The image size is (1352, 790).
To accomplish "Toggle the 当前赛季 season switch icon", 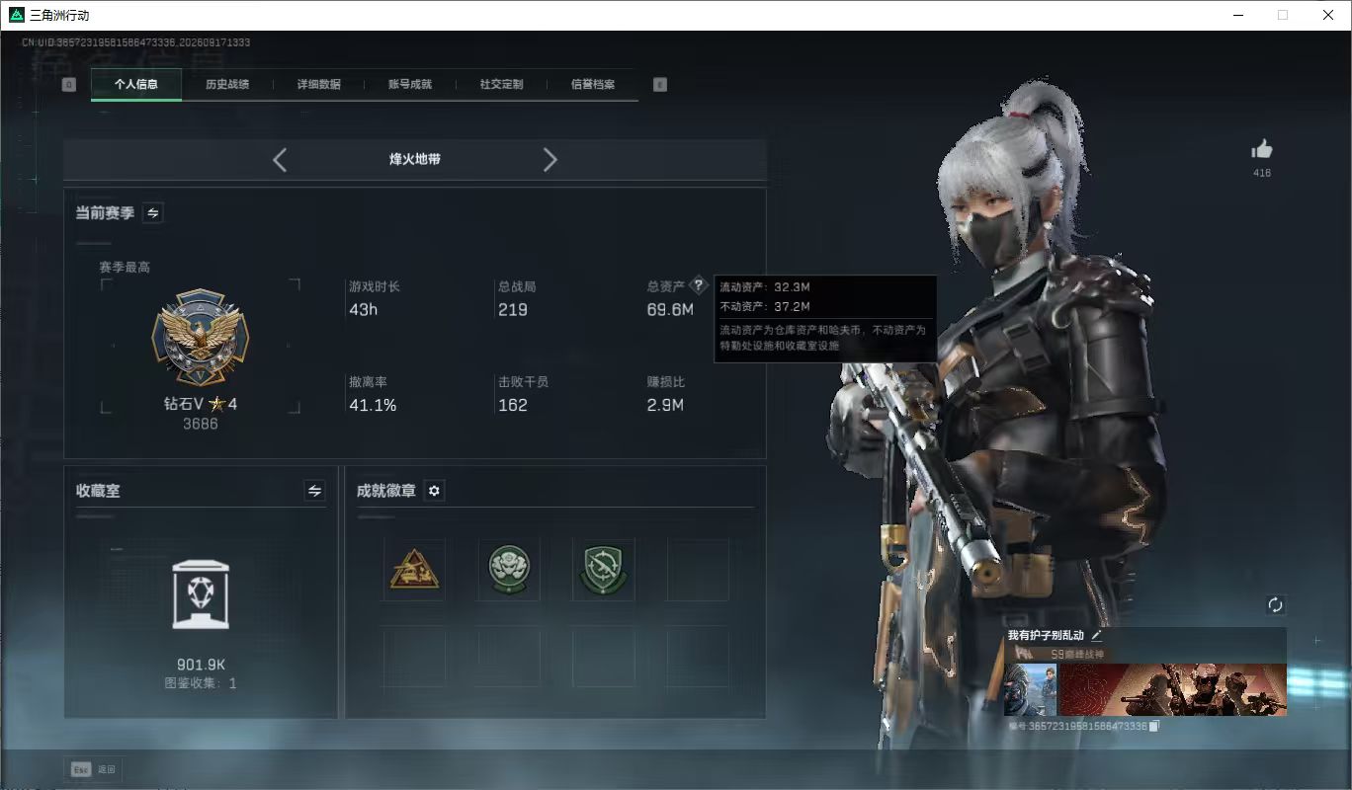I will click(153, 212).
